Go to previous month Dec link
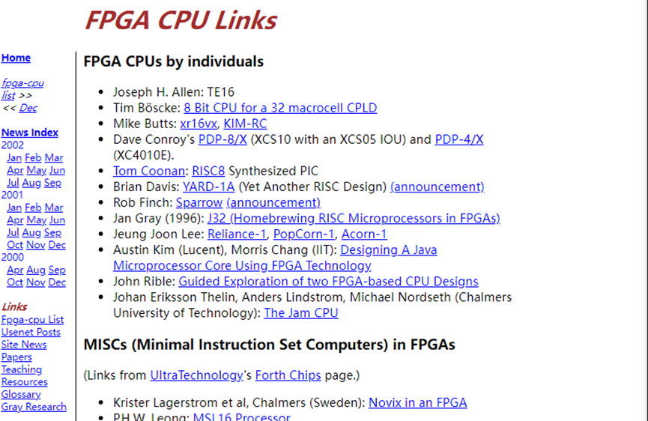The image size is (648, 421). [28, 108]
